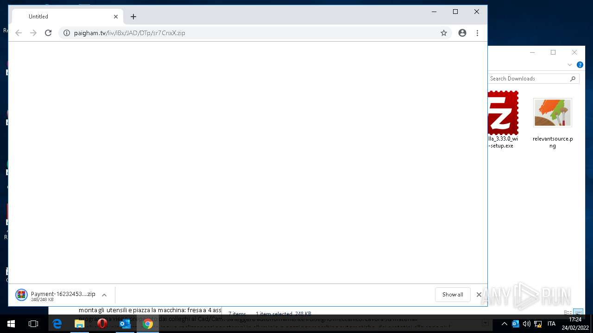The height and width of the screenshot is (333, 593).
Task: Open the Chrome profile avatar
Action: (462, 33)
